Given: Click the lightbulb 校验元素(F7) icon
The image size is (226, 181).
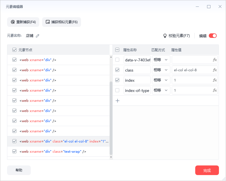Looking at the screenshot, I should pyautogui.click(x=165, y=36).
